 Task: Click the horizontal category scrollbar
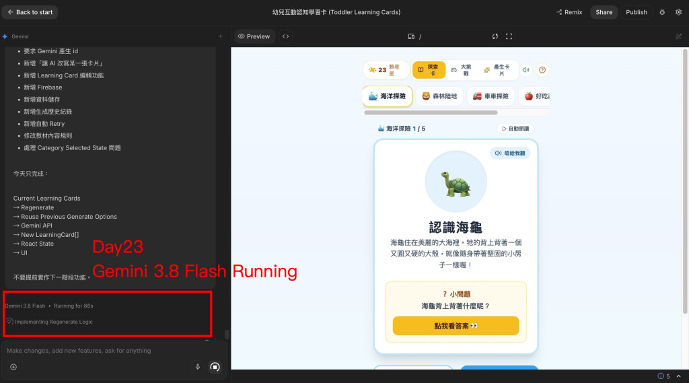pyautogui.click(x=431, y=112)
